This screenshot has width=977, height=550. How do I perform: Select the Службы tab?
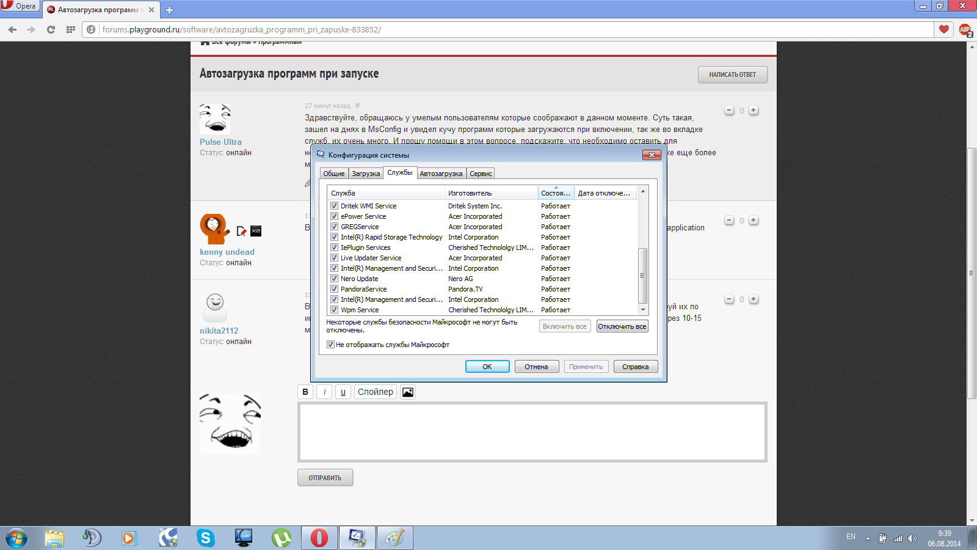(400, 173)
